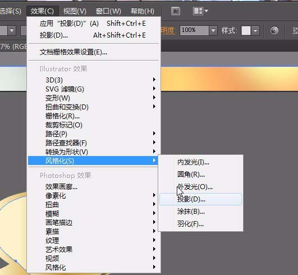
Task: Expand the 模糊 submenu
Action: point(93,214)
